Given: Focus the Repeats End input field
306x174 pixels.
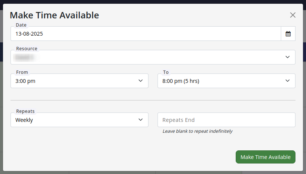Looking at the screenshot, I should click(226, 120).
